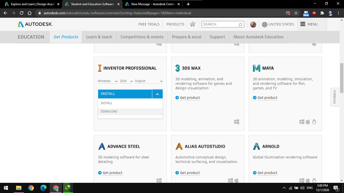This screenshot has height=193, width=344.
Task: Open FREE TRIALS link
Action: pos(149,24)
